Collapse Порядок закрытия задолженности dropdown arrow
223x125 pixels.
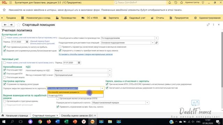102,88
